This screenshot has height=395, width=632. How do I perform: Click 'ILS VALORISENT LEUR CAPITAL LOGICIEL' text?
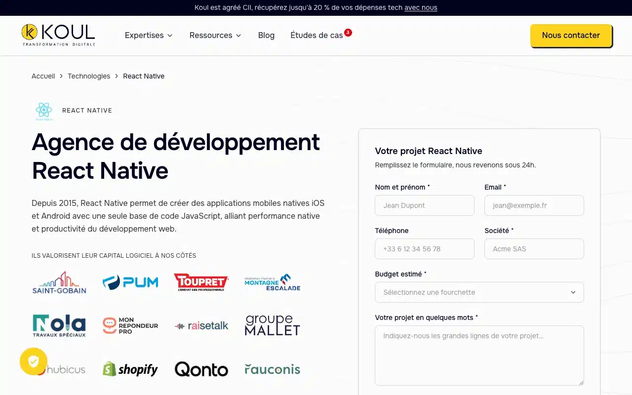[x=114, y=256]
